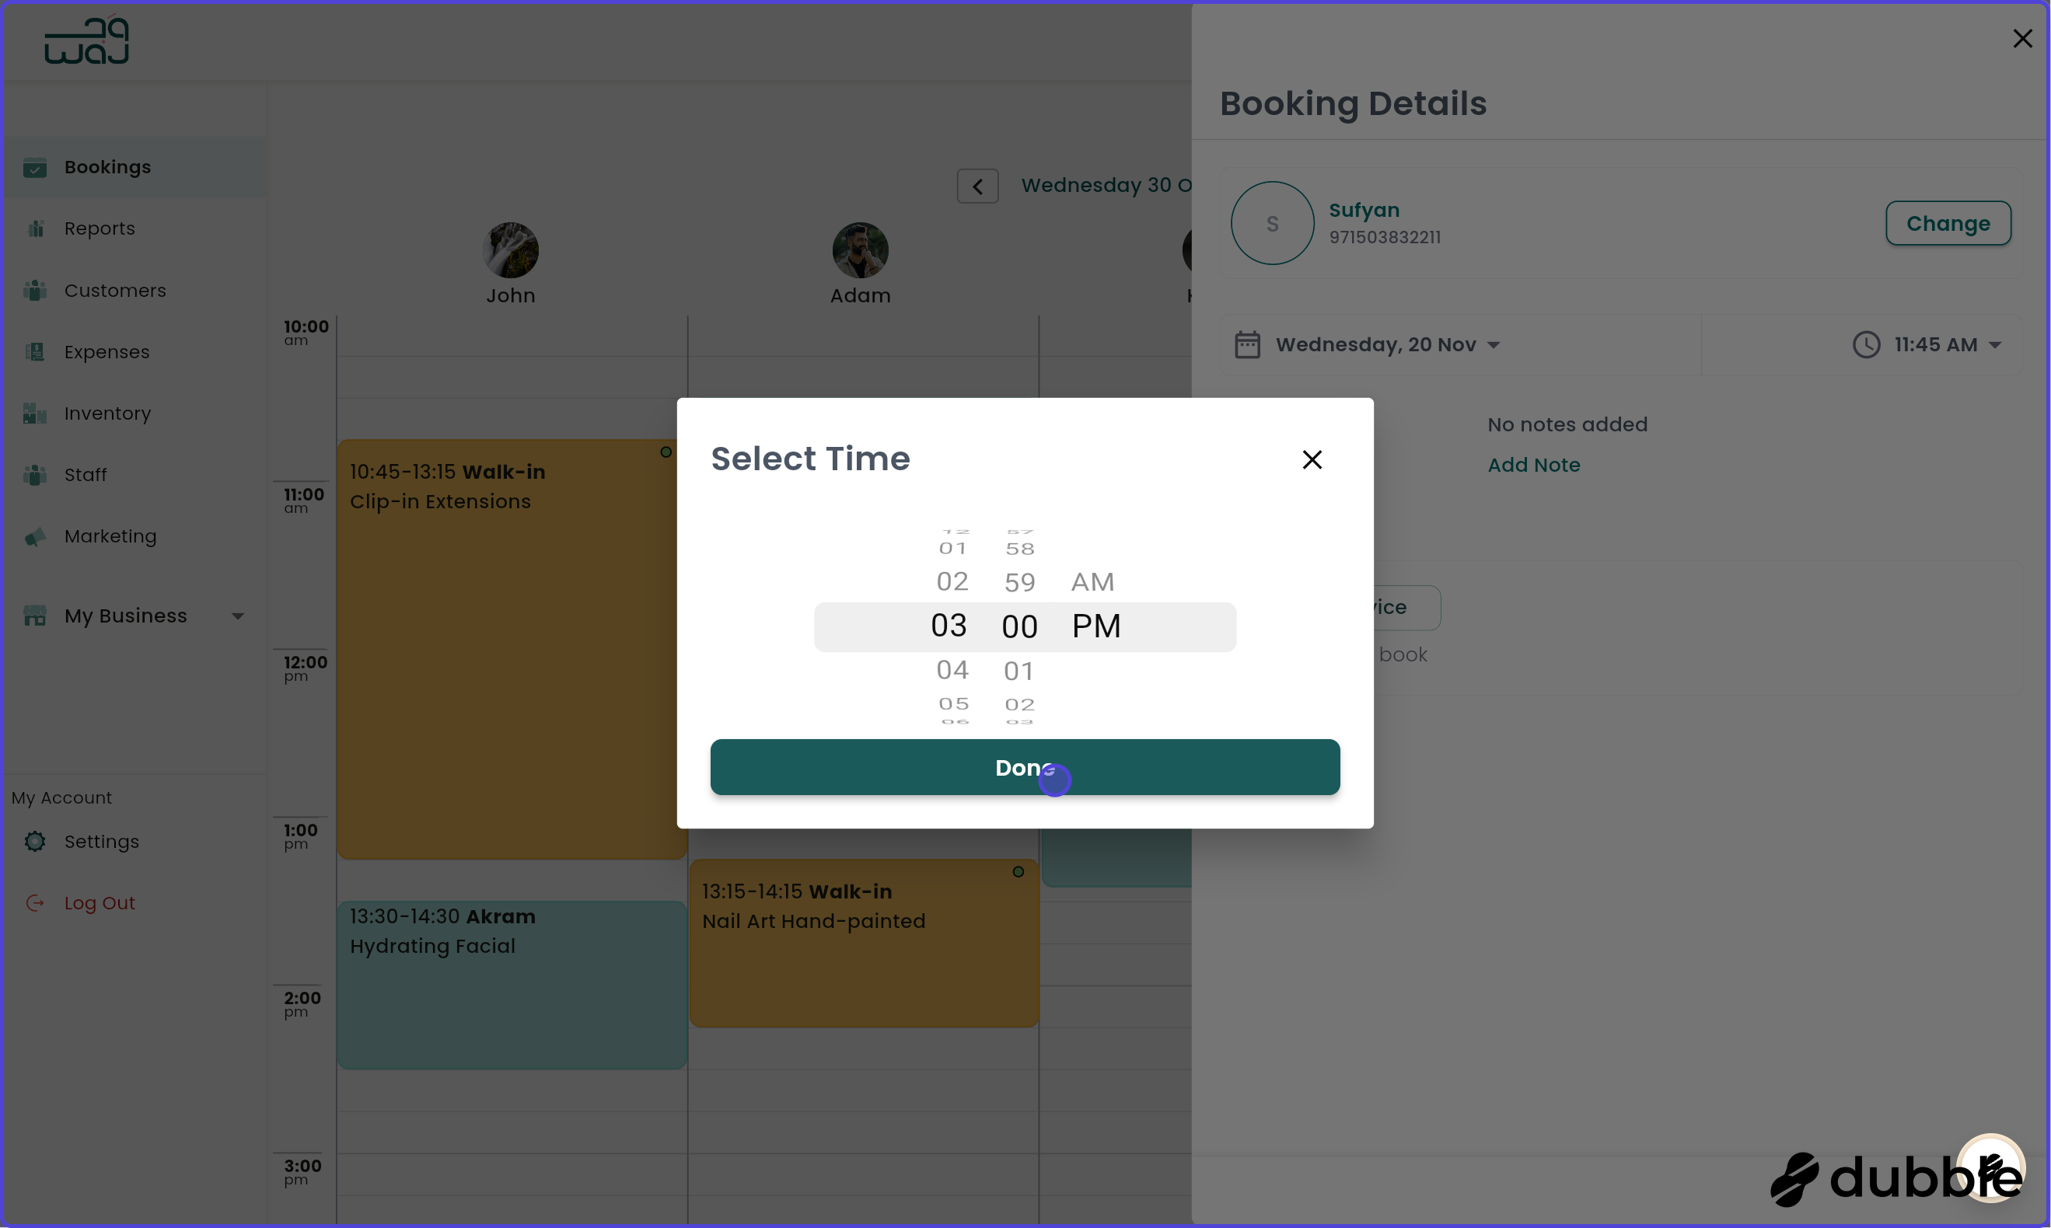Image resolution: width=2051 pixels, height=1228 pixels.
Task: Open the Bookings tab
Action: [x=107, y=166]
